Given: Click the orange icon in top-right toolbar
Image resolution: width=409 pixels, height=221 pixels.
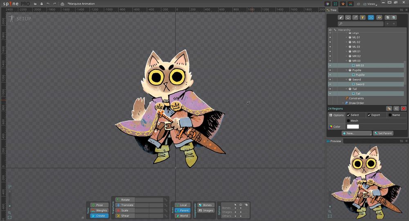Looking at the screenshot, I should click(x=343, y=4).
